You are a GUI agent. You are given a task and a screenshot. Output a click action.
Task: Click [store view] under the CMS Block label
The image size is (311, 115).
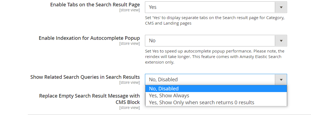coord(129,108)
